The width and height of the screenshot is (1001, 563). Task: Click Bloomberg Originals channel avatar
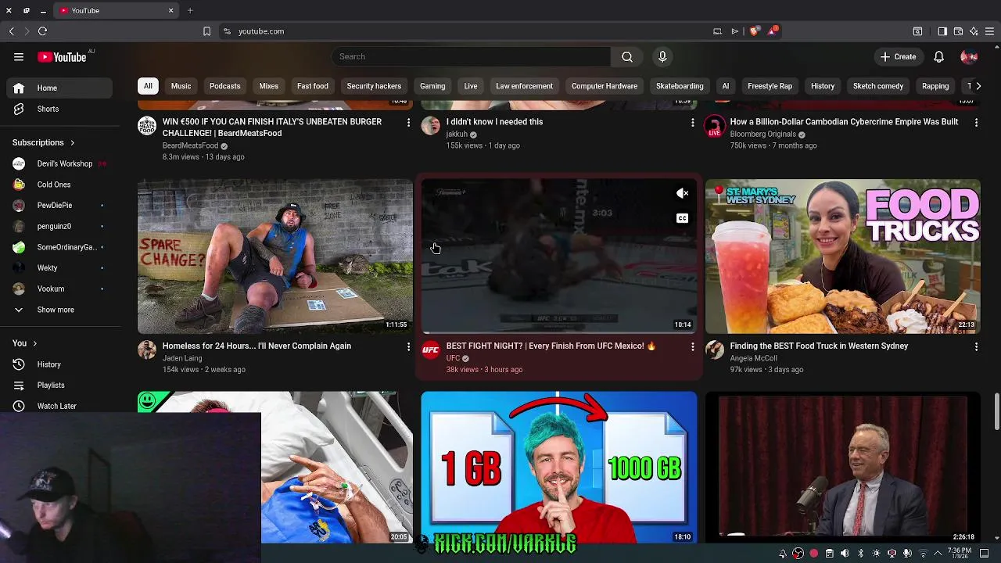tap(715, 126)
